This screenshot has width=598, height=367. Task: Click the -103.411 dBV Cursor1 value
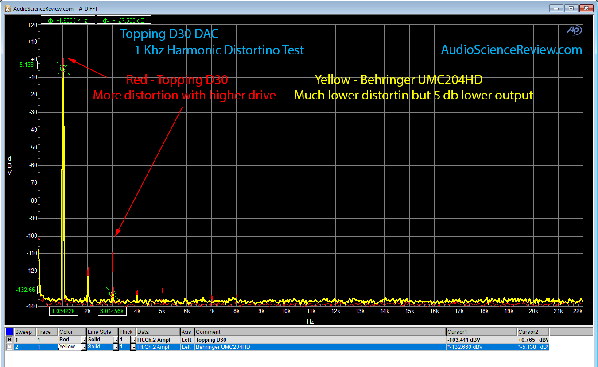pyautogui.click(x=482, y=340)
